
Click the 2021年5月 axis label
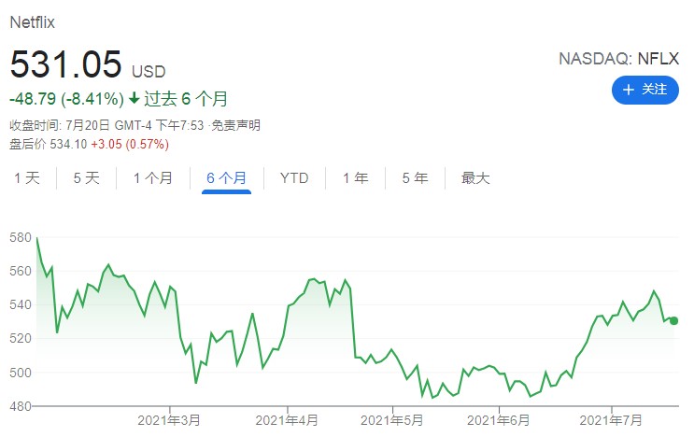coord(392,420)
